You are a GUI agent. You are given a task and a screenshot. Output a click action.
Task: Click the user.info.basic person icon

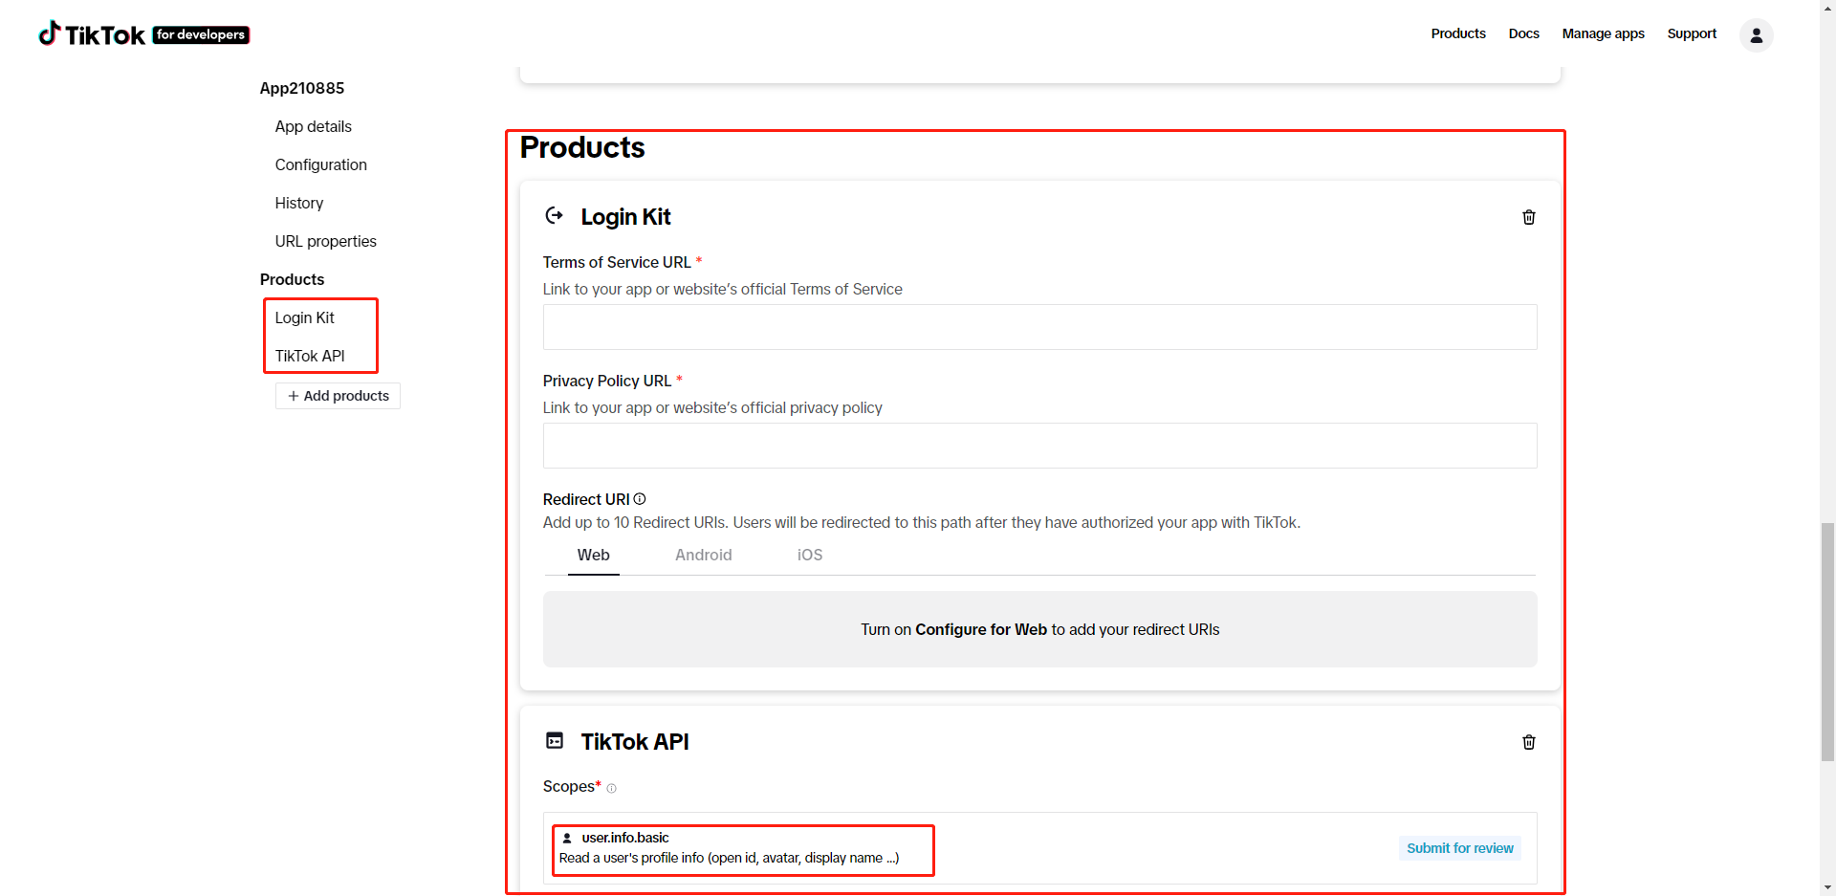pyautogui.click(x=567, y=838)
